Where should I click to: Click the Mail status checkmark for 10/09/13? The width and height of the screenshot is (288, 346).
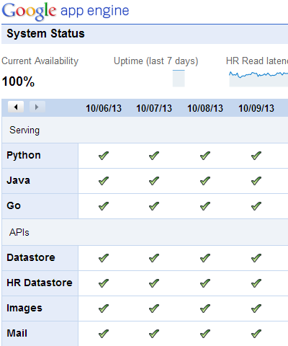pyautogui.click(x=256, y=334)
